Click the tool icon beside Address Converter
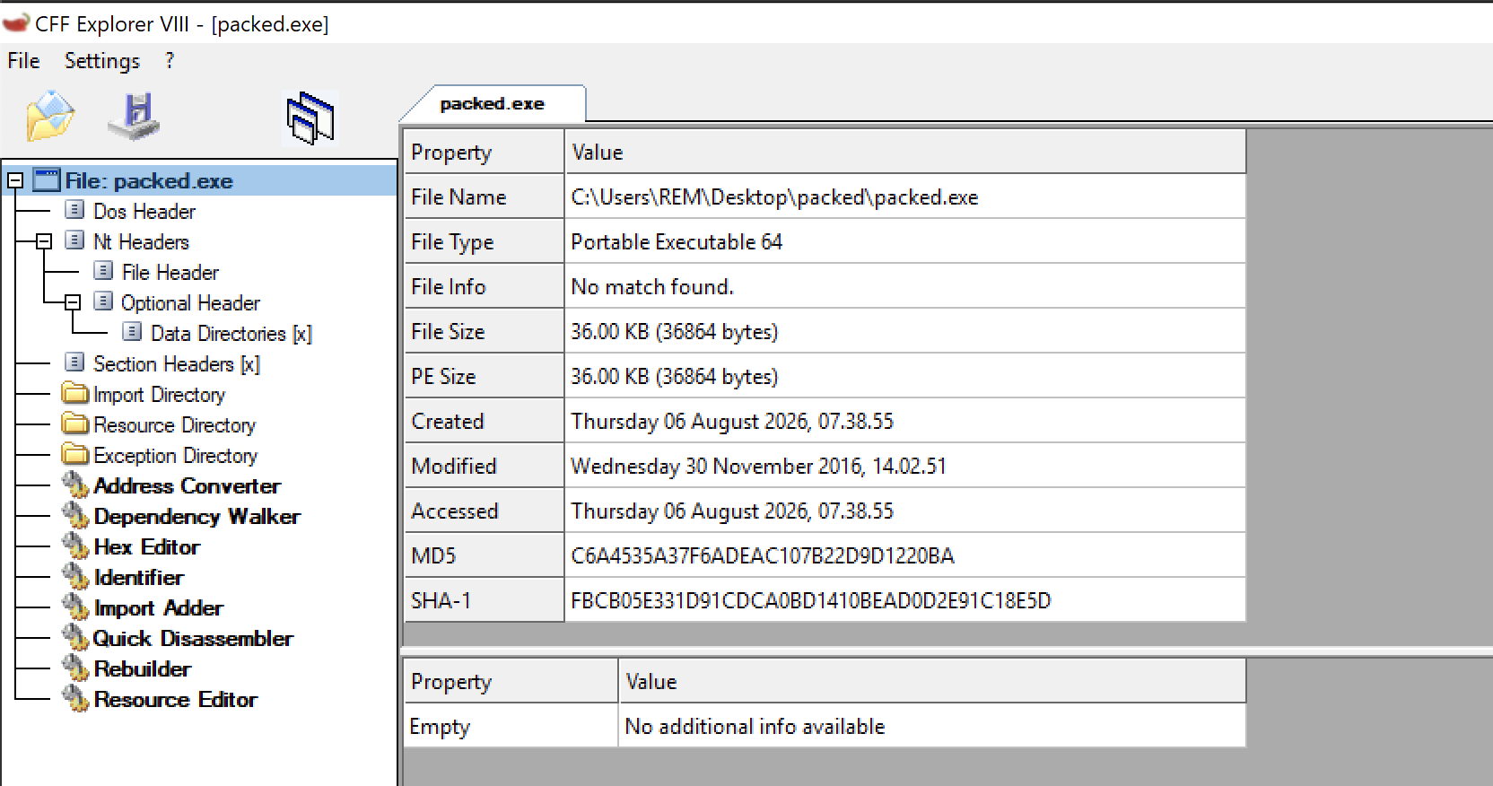The height and width of the screenshot is (786, 1493). 75,485
